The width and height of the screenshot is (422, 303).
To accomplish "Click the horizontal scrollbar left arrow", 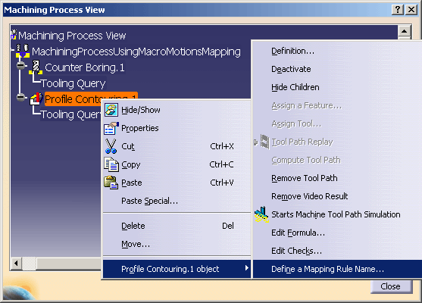I will pos(16,263).
